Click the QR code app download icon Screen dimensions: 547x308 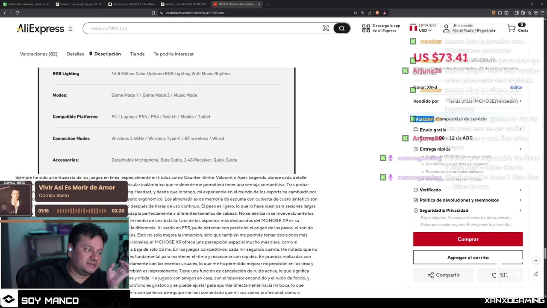tap(366, 29)
